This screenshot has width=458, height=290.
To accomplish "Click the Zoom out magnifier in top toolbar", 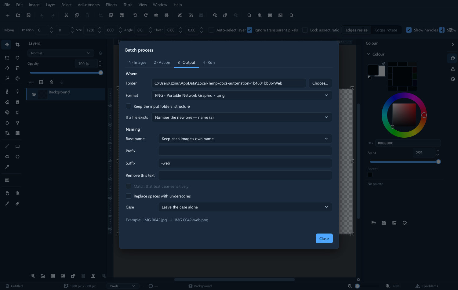I will (249, 15).
